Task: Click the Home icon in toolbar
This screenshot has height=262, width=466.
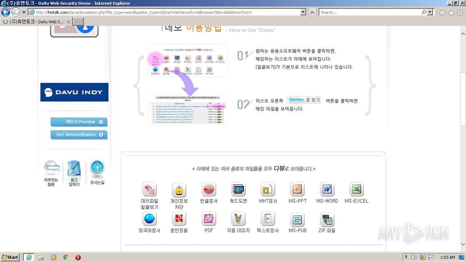Action: [442, 13]
